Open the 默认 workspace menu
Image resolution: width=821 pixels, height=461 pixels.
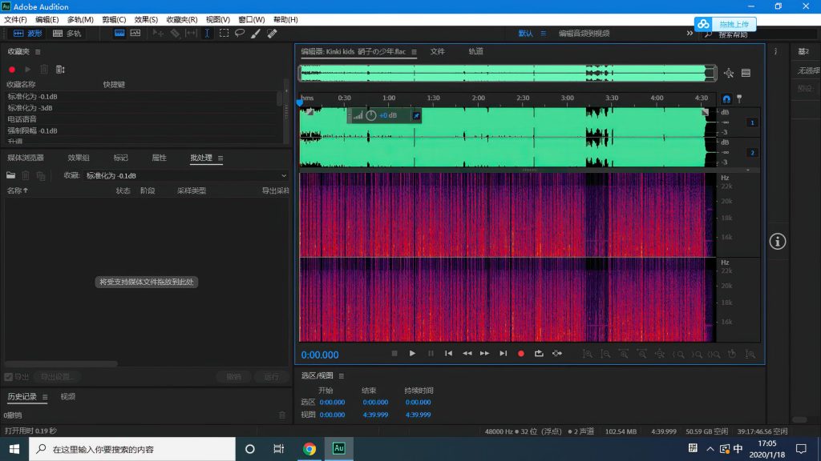543,34
